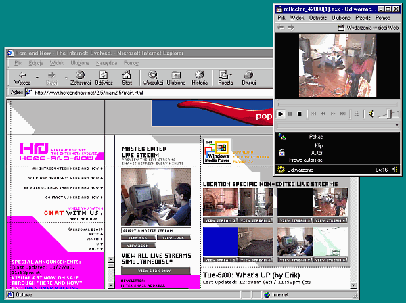
Task: Click View 512K Only button
Action: [x=156, y=271]
